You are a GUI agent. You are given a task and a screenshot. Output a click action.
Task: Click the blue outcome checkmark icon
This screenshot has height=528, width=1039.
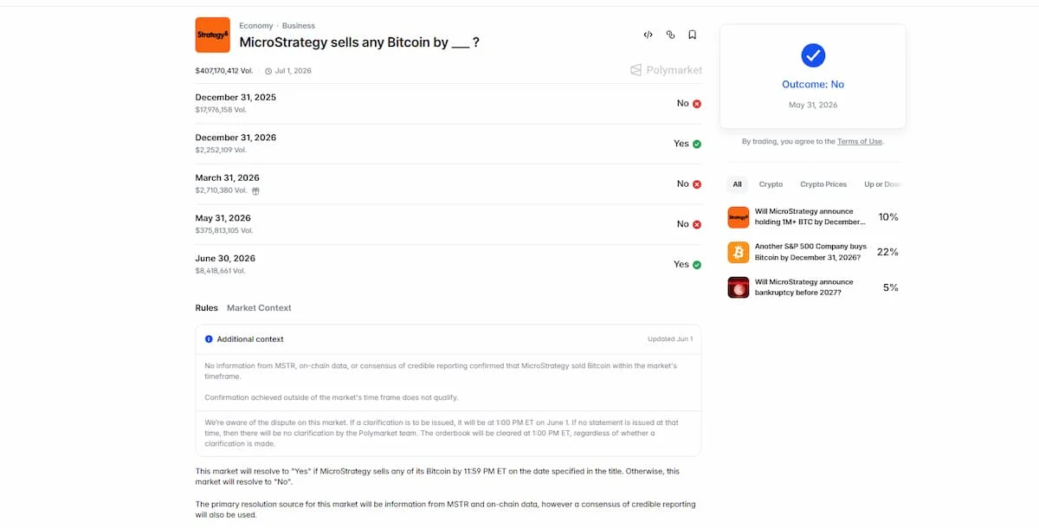click(813, 55)
